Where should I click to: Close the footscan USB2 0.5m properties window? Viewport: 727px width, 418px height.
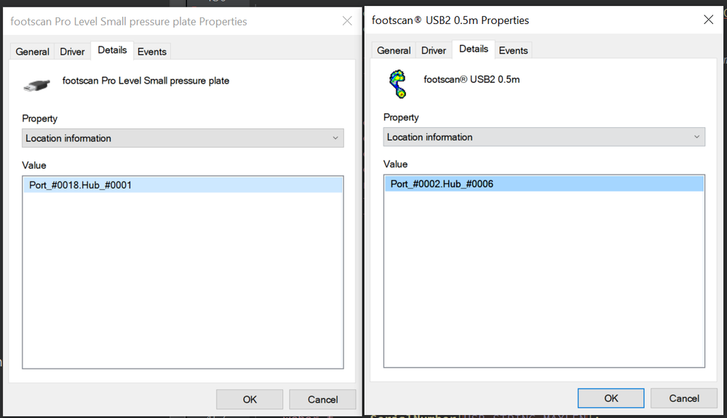708,20
